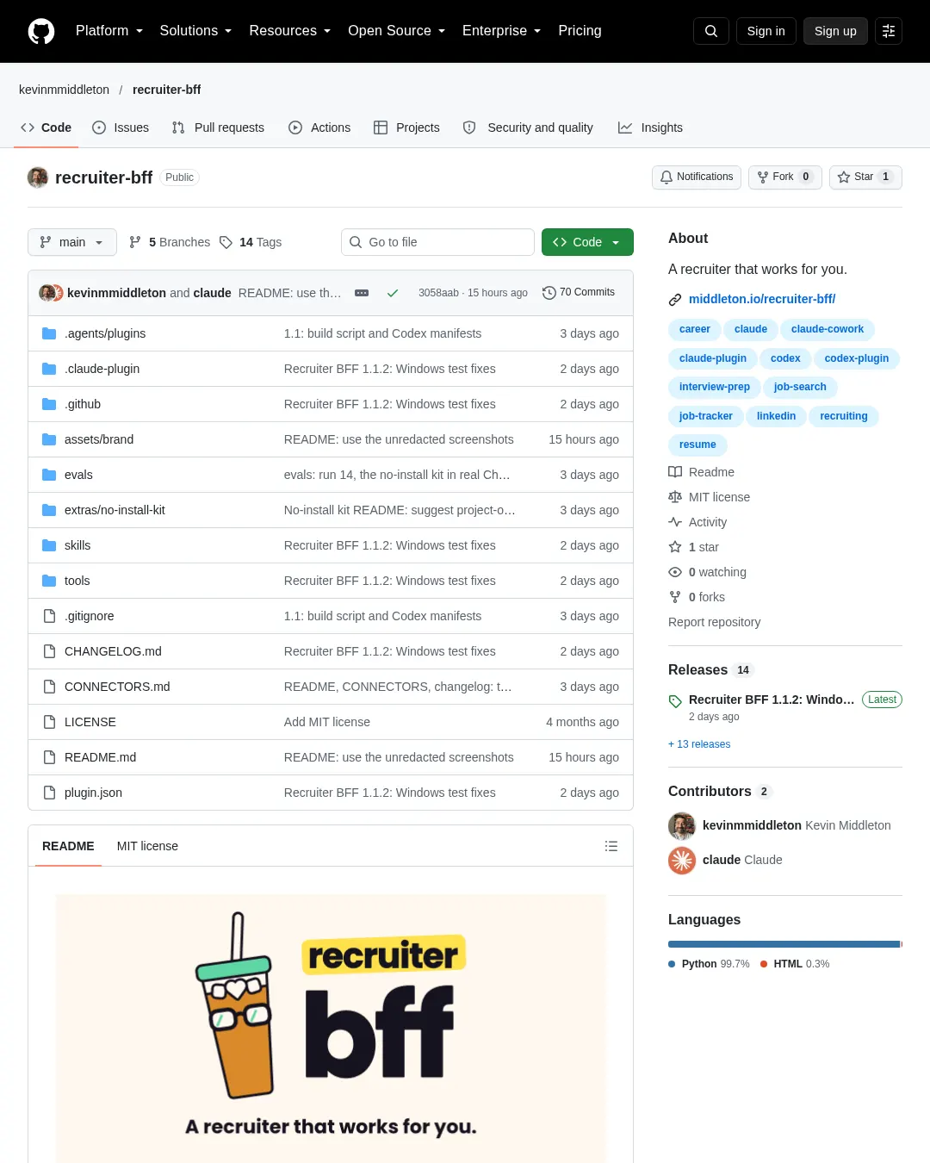Screen dimensions: 930x1163
Task: Switch to Security and quality tab
Action: click(x=528, y=127)
